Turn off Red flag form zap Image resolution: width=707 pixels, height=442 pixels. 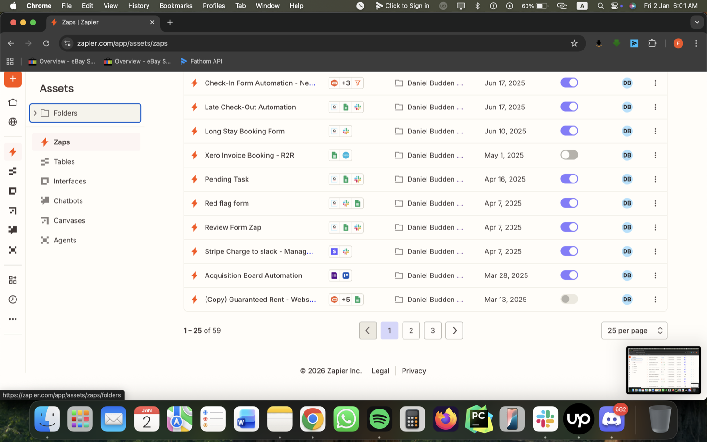point(569,203)
